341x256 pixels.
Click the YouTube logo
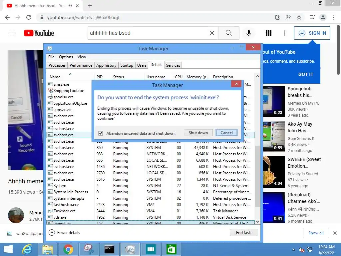click(39, 33)
